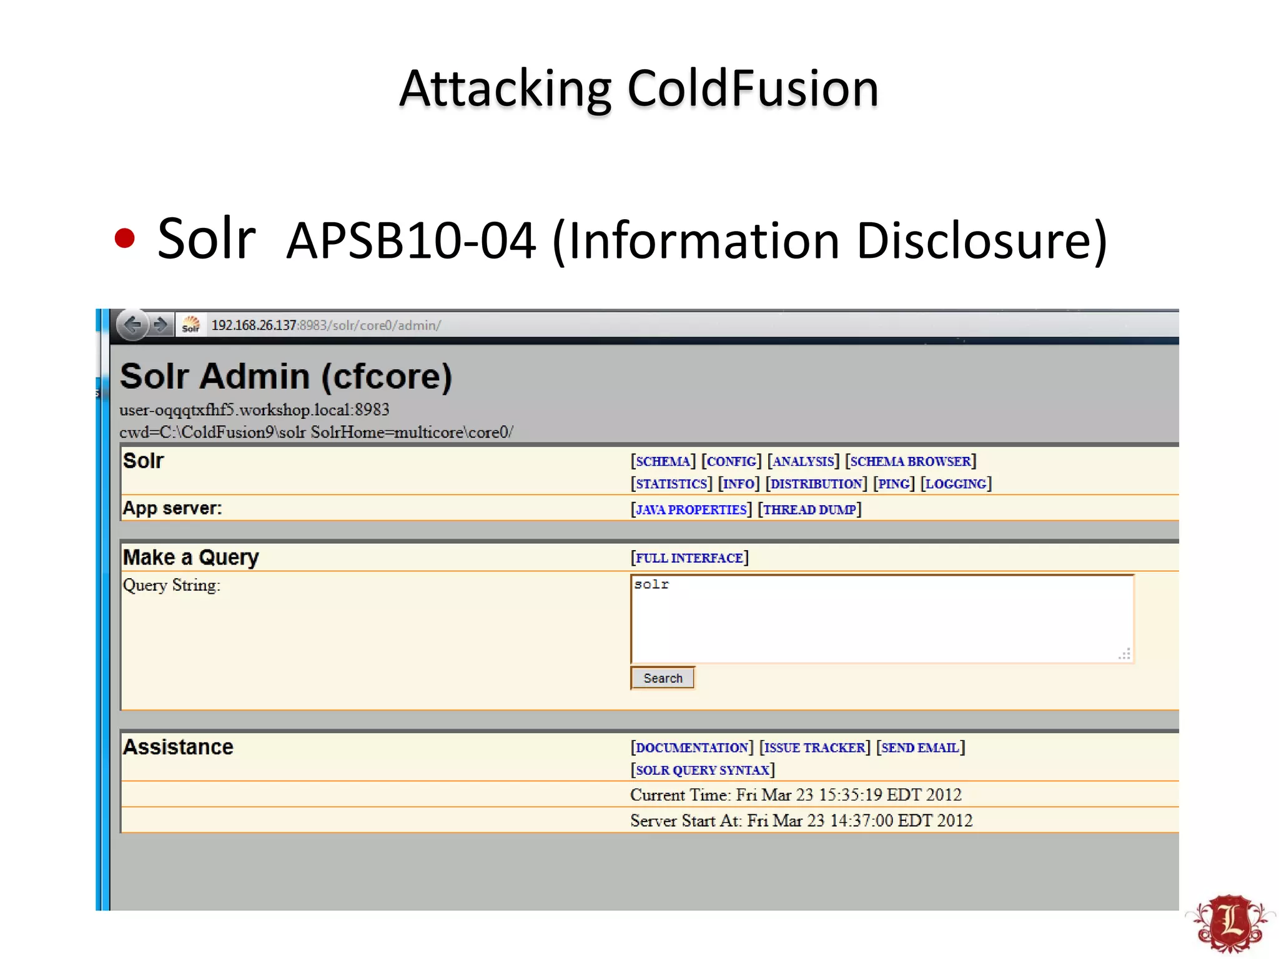Click the hostname 'user-oqqqtxfhf5.workshop.local:8983' text
This screenshot has width=1279, height=959.
[254, 410]
